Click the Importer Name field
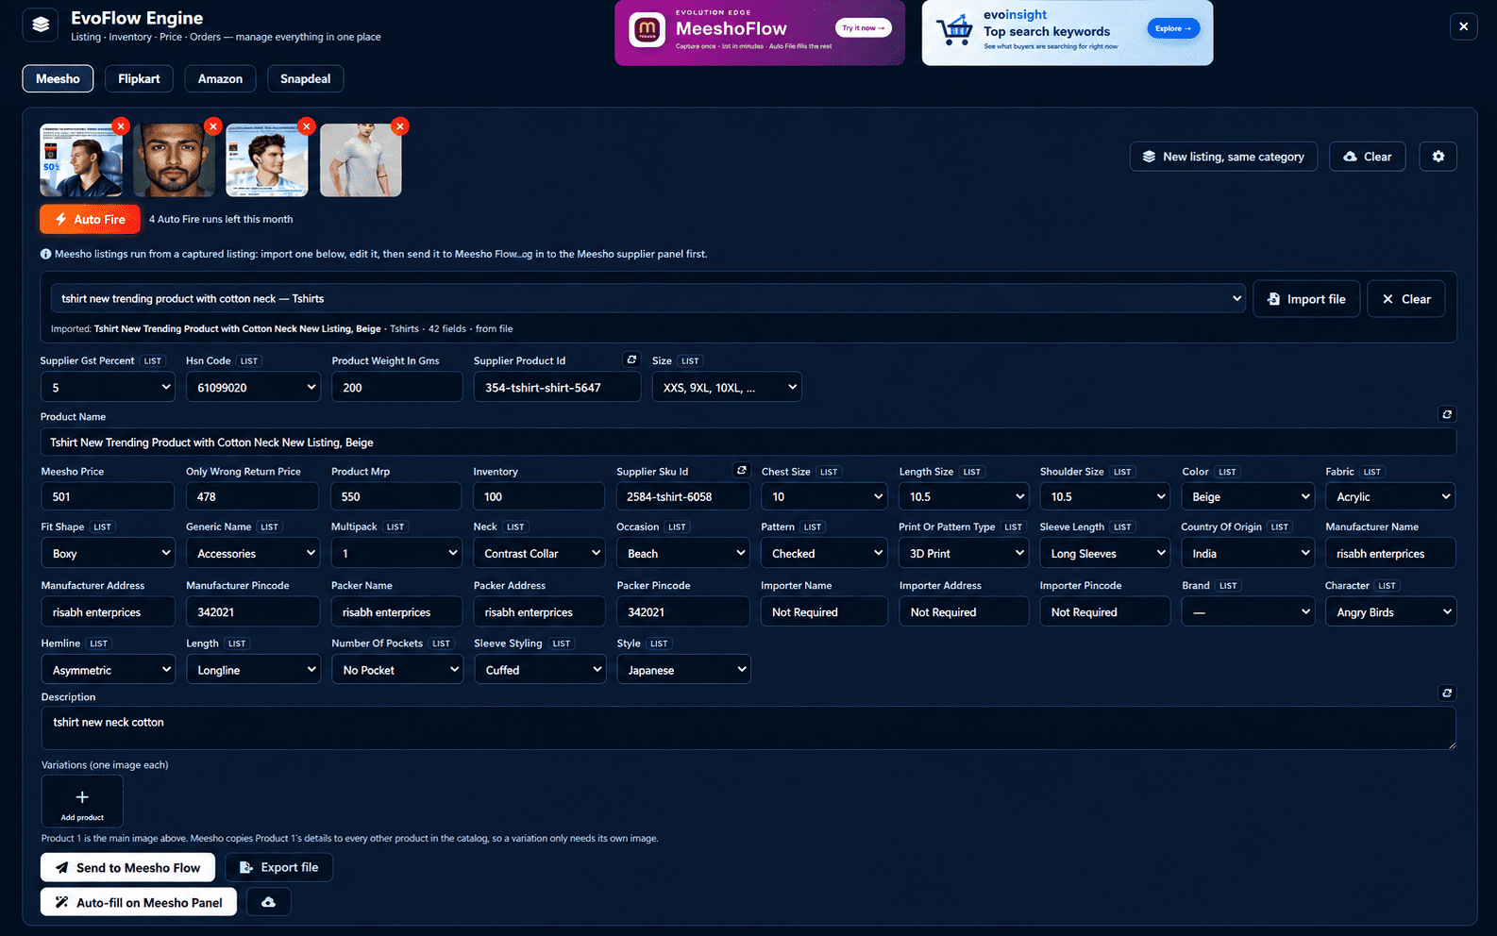The width and height of the screenshot is (1497, 936). click(x=825, y=611)
